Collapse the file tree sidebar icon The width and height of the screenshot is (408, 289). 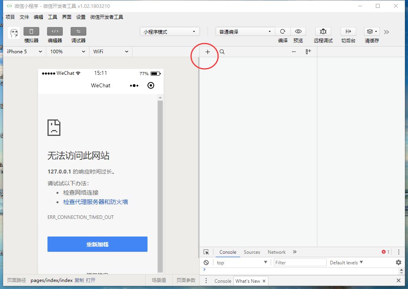pyautogui.click(x=308, y=52)
